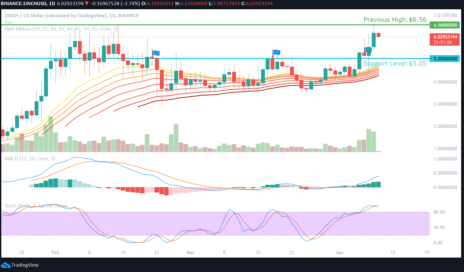Click the high value 6.23420000 in header
This screenshot has width=464, height=272.
pos(194,4)
